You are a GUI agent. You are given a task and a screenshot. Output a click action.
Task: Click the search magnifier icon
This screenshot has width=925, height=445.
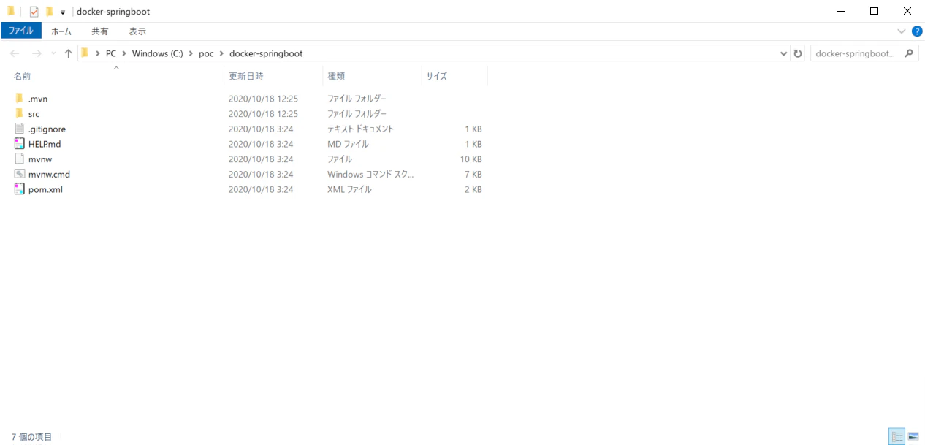[909, 53]
